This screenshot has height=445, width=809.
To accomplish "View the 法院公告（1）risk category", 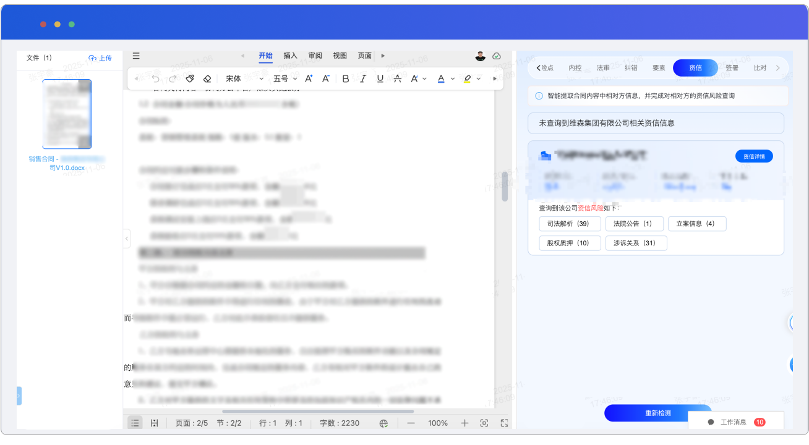I will (635, 224).
